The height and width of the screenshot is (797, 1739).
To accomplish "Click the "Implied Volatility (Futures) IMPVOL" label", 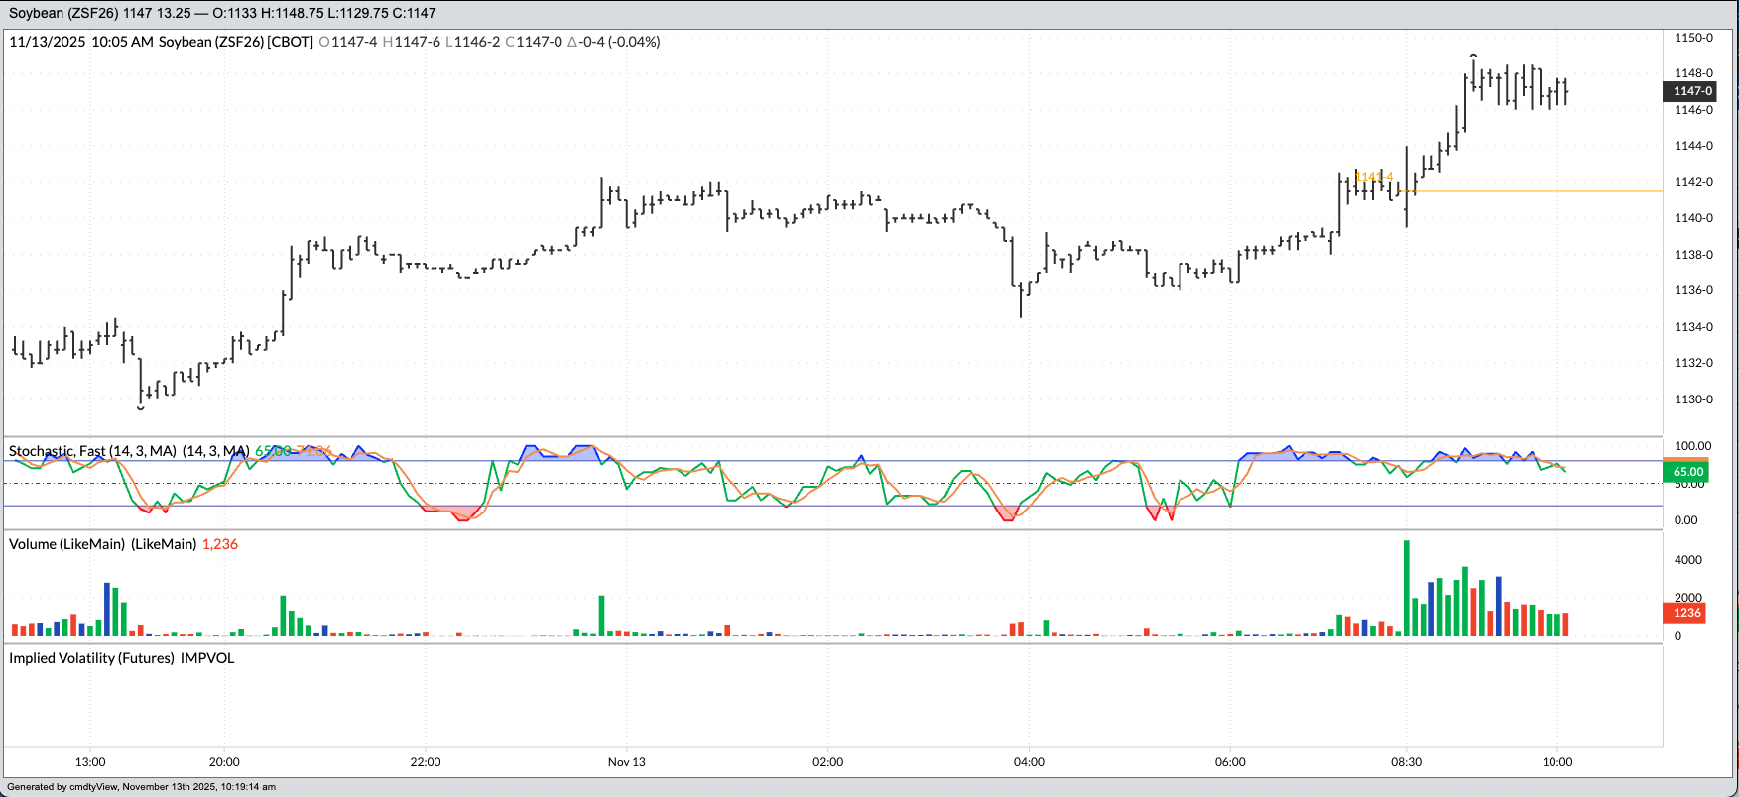I will tap(122, 658).
